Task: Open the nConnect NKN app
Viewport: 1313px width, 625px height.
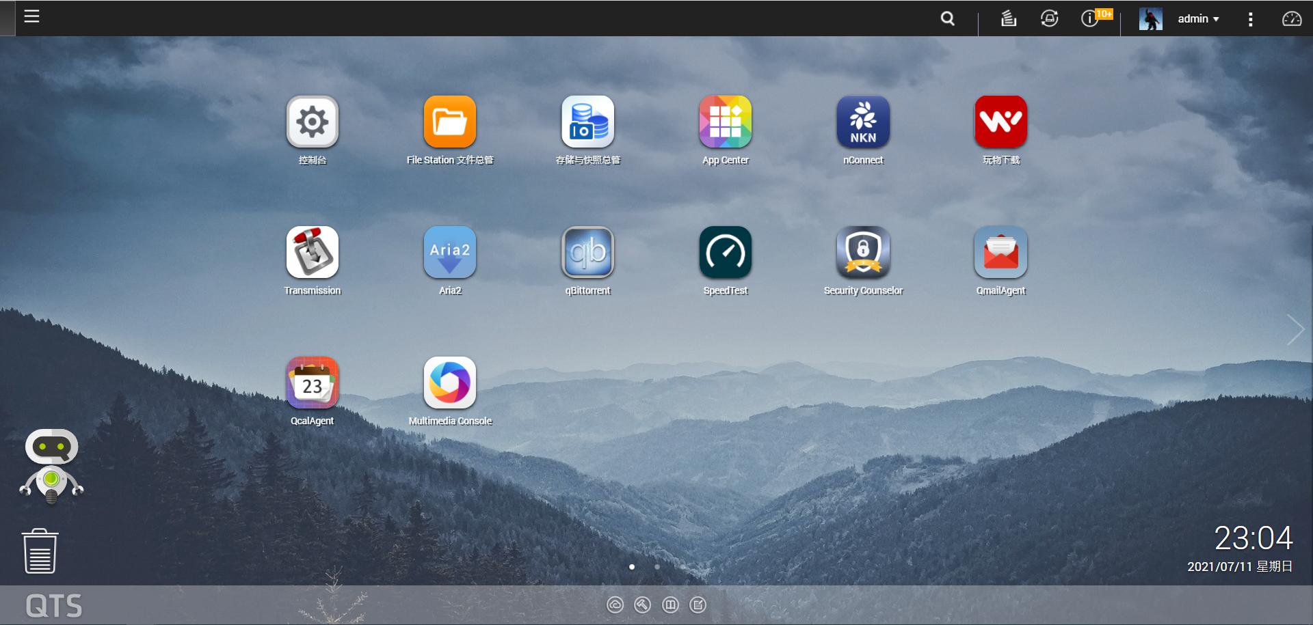Action: (x=863, y=122)
